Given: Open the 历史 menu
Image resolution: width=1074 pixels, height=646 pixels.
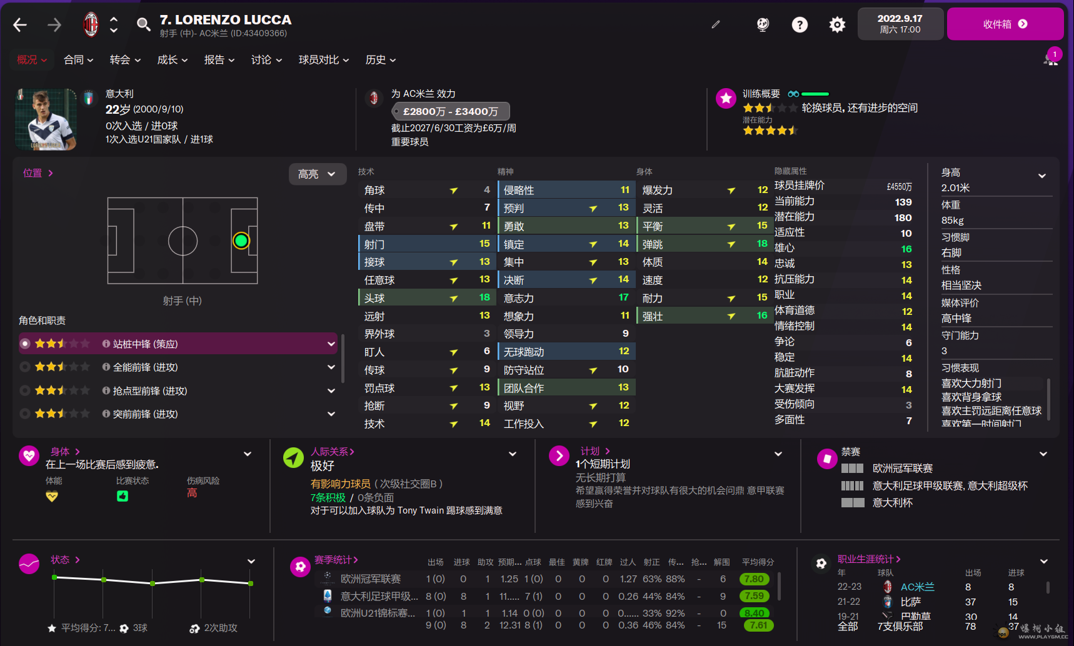Looking at the screenshot, I should (x=381, y=60).
